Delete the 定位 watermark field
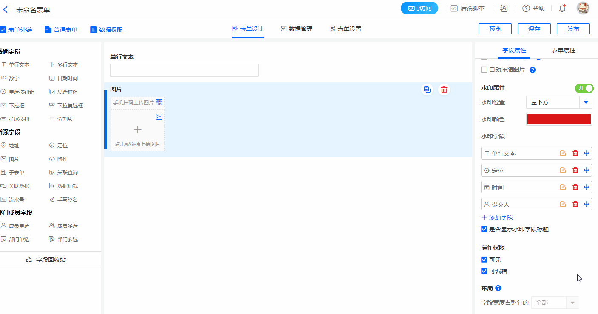This screenshot has width=598, height=314. [x=575, y=170]
